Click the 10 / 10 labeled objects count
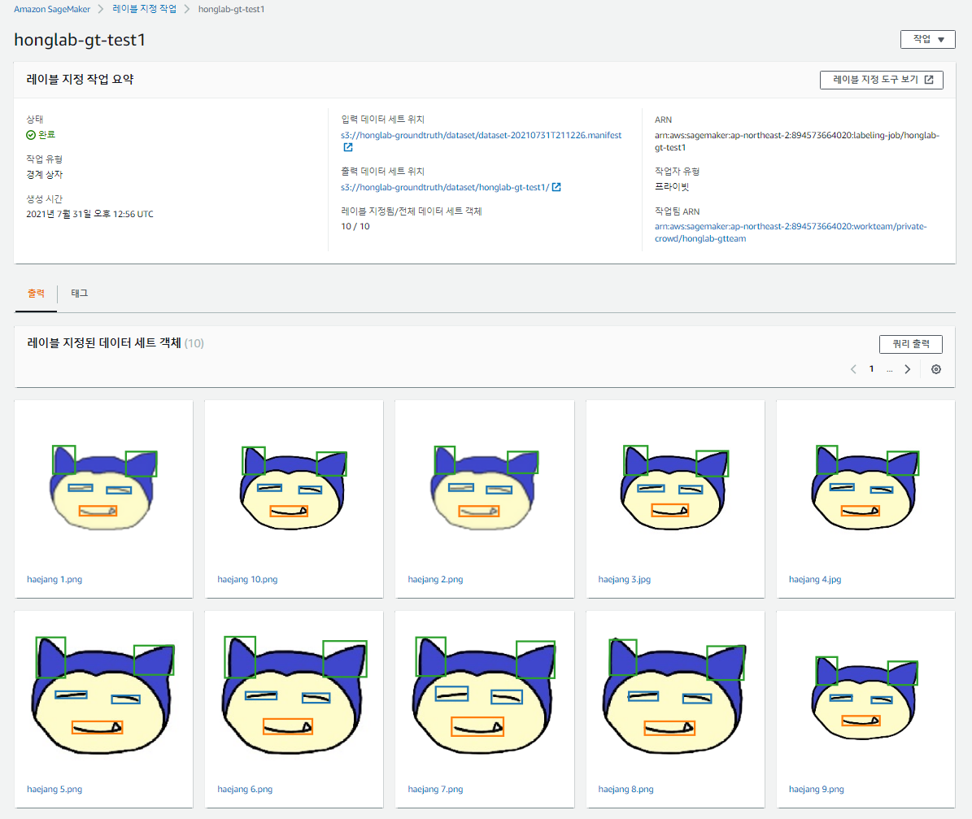972x819 pixels. coord(355,226)
